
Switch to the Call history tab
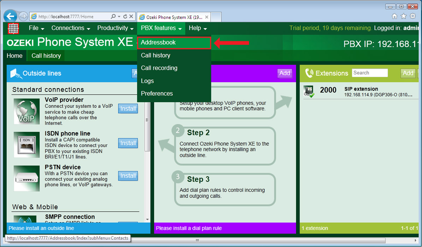(x=46, y=56)
